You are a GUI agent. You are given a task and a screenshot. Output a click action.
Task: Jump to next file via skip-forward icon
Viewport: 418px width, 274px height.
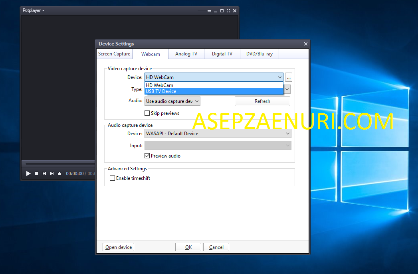click(52, 173)
